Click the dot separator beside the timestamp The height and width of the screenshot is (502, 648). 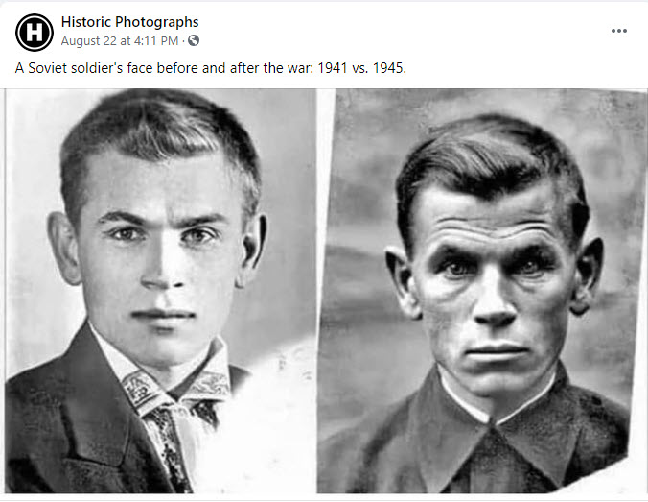point(183,41)
